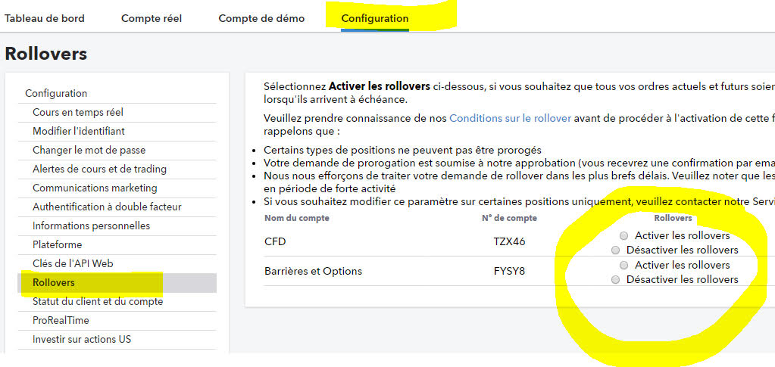
Task: Go to Investir sur actions US
Action: point(82,339)
